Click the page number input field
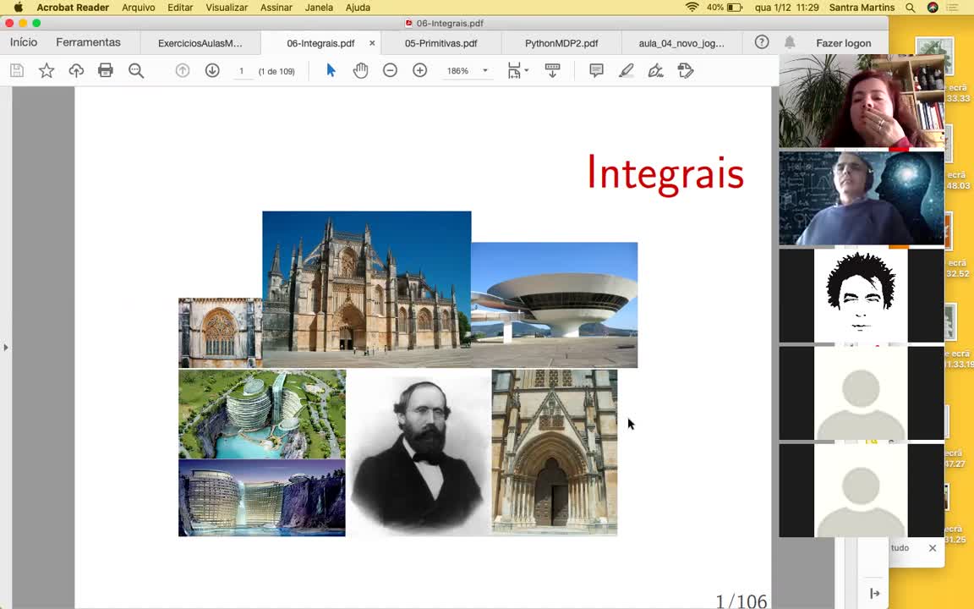Image resolution: width=974 pixels, height=609 pixels. tap(241, 71)
